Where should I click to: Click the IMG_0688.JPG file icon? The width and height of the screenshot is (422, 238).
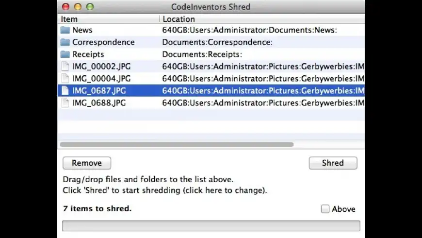pyautogui.click(x=65, y=103)
